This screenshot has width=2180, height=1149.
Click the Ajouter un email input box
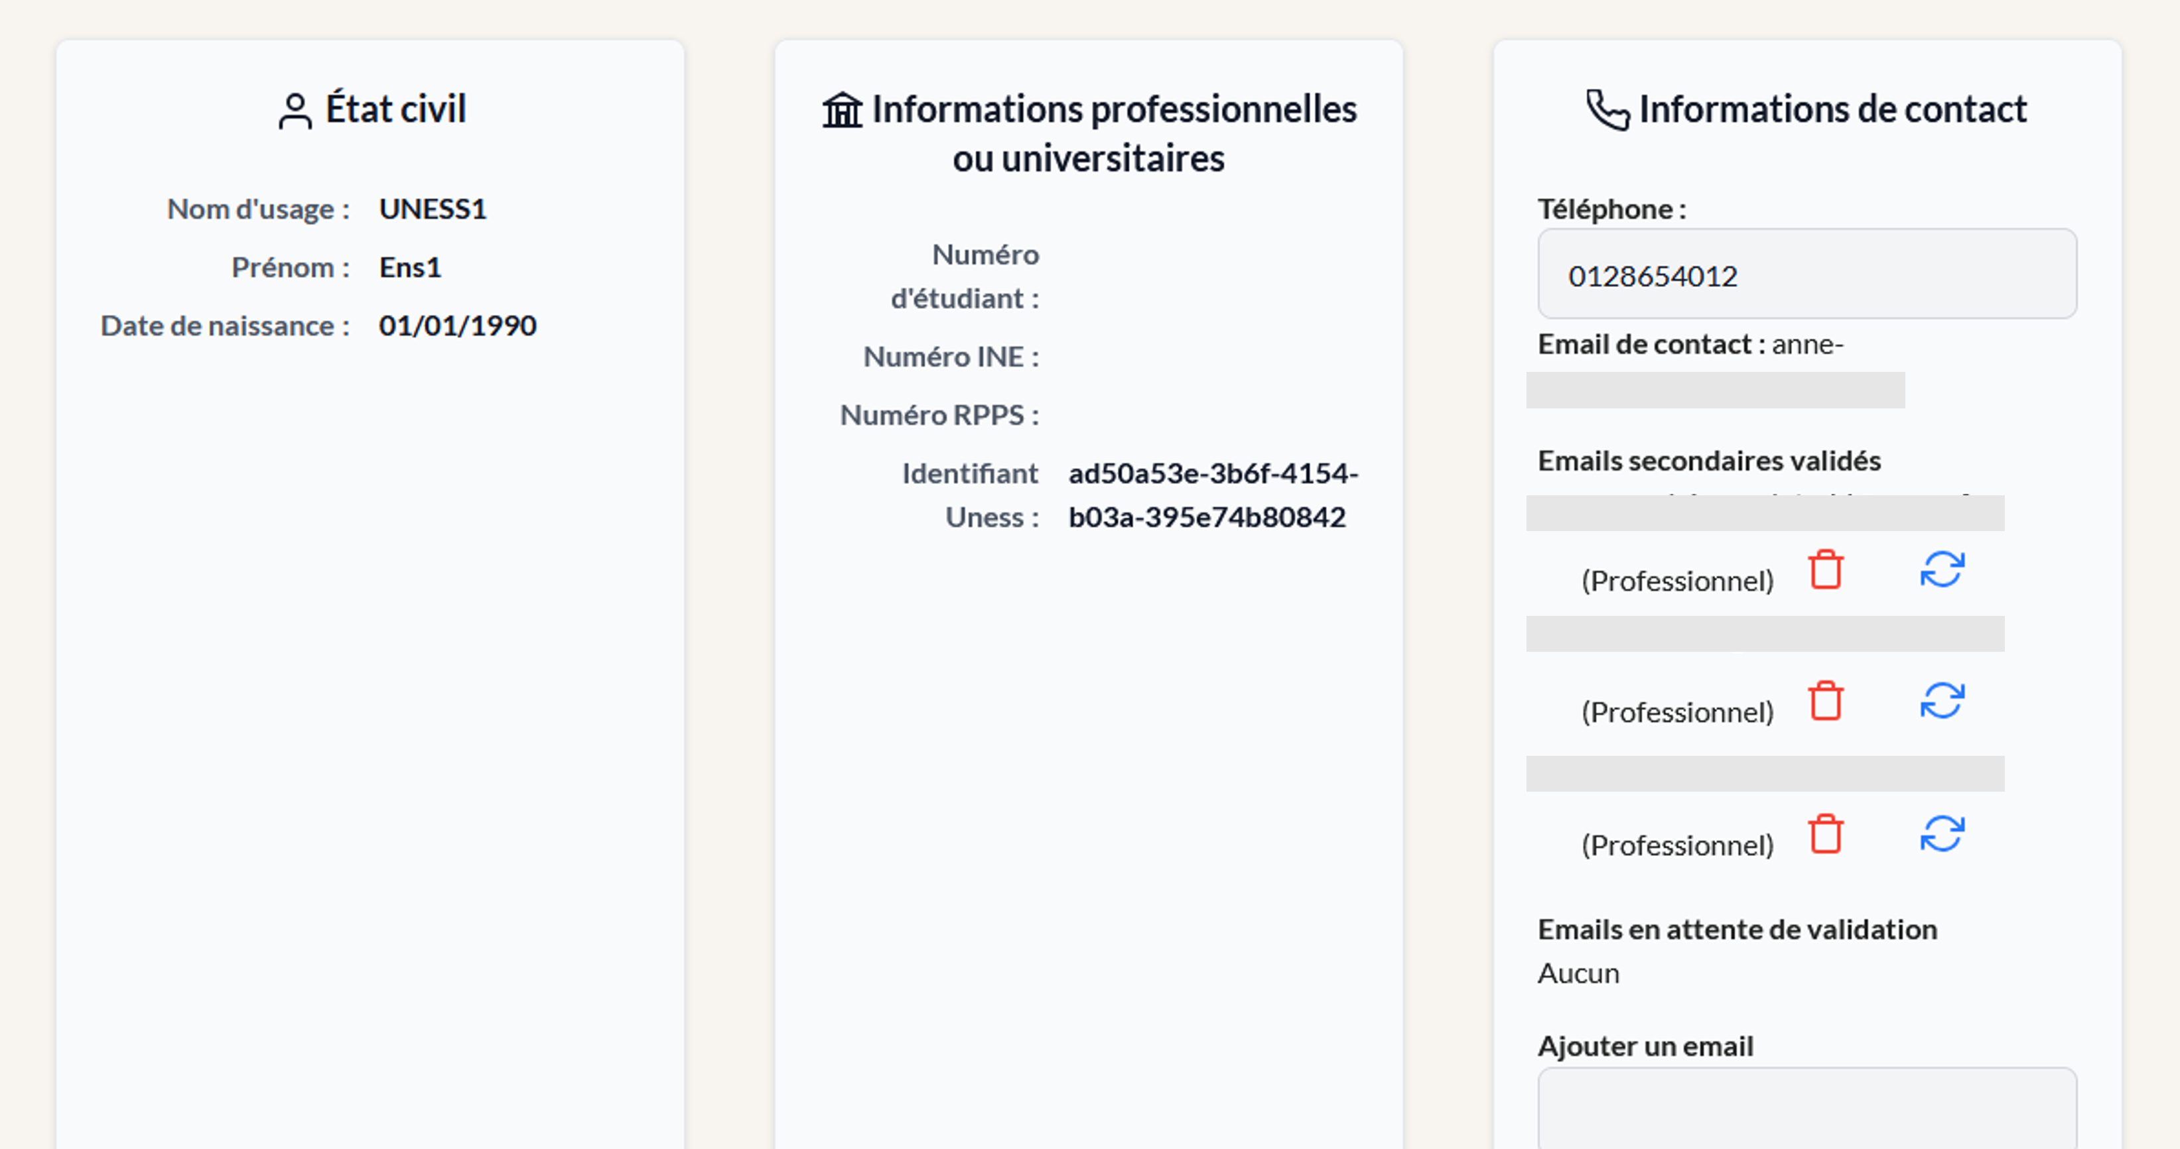pos(1806,1108)
